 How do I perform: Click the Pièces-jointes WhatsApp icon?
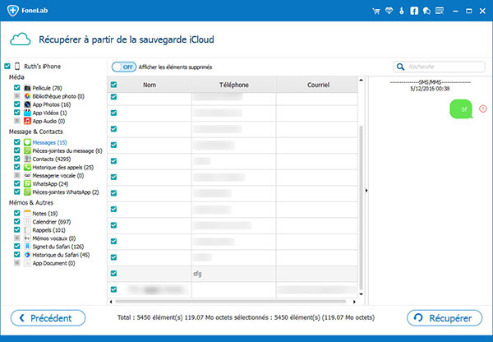coord(27,192)
